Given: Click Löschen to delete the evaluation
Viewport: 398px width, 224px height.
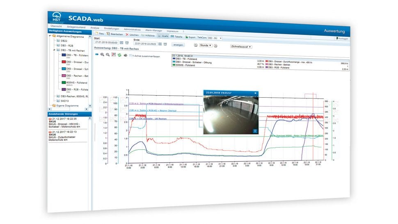Looking at the screenshot, I should [x=132, y=35].
